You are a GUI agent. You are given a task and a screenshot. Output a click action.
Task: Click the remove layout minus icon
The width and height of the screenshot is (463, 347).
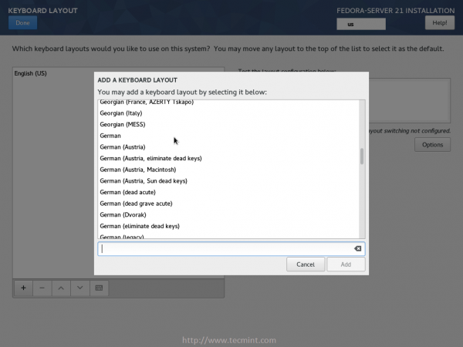point(42,288)
